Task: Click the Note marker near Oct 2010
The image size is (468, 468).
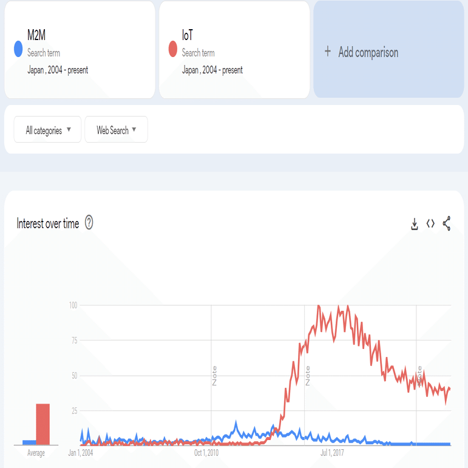Action: click(x=214, y=376)
